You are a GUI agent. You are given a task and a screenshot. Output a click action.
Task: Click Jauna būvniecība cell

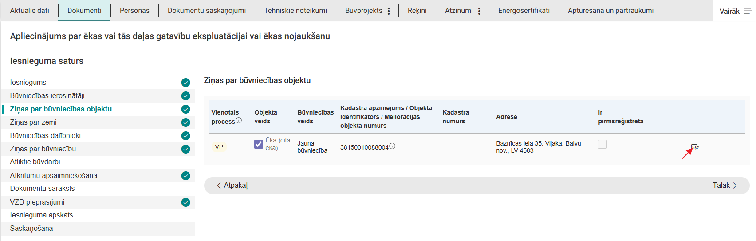pyautogui.click(x=312, y=147)
